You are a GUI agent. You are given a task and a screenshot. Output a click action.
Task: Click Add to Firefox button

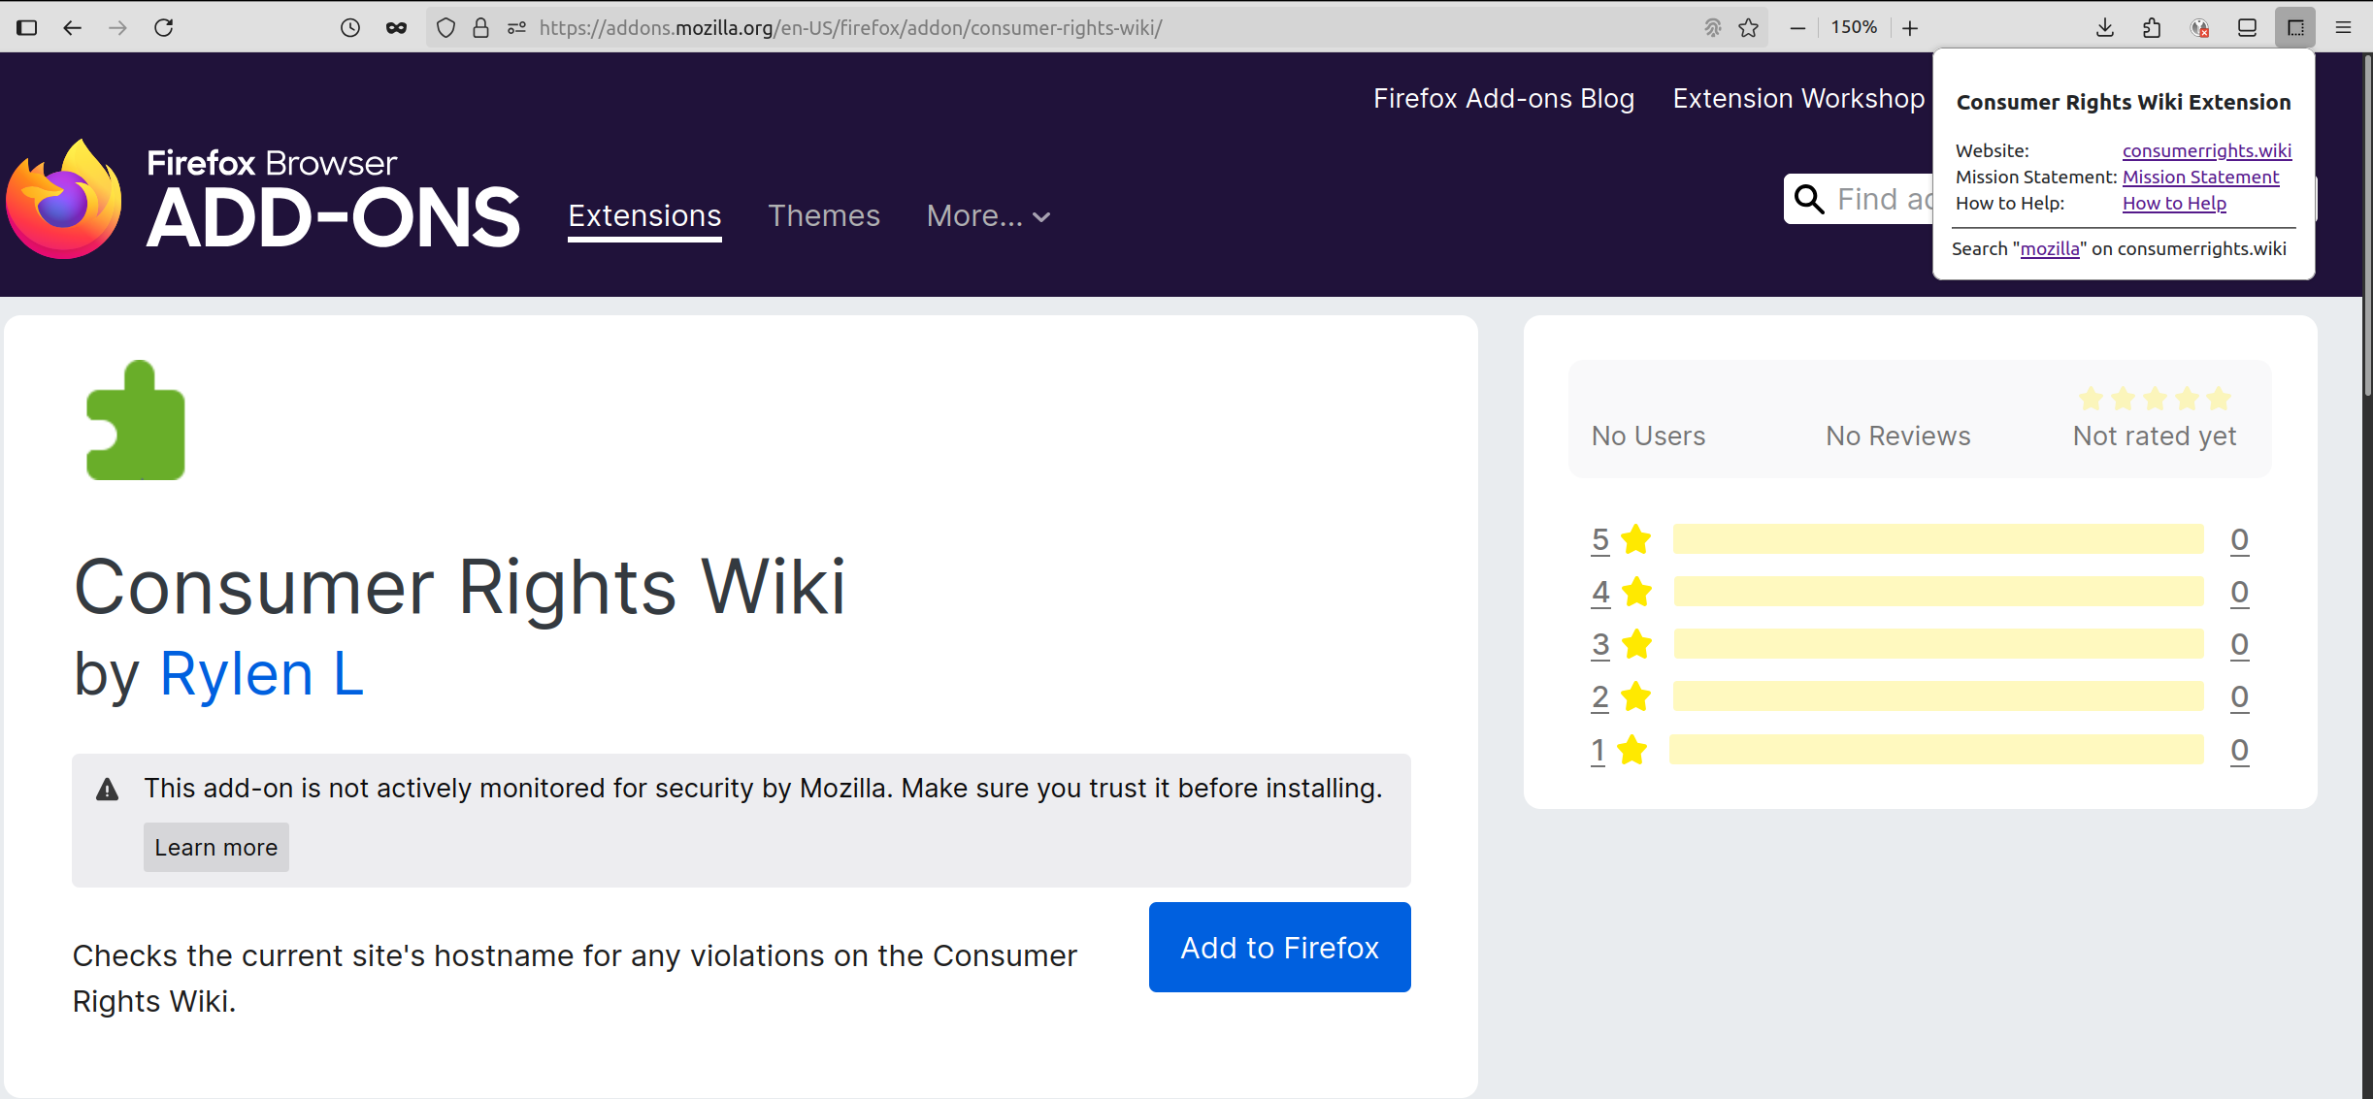click(1279, 947)
